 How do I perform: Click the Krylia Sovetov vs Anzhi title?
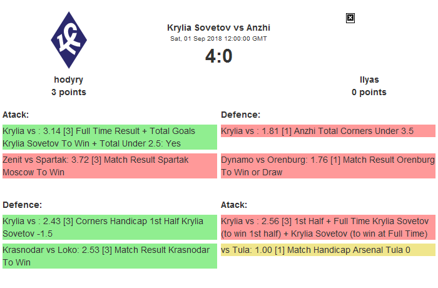pyautogui.click(x=218, y=28)
